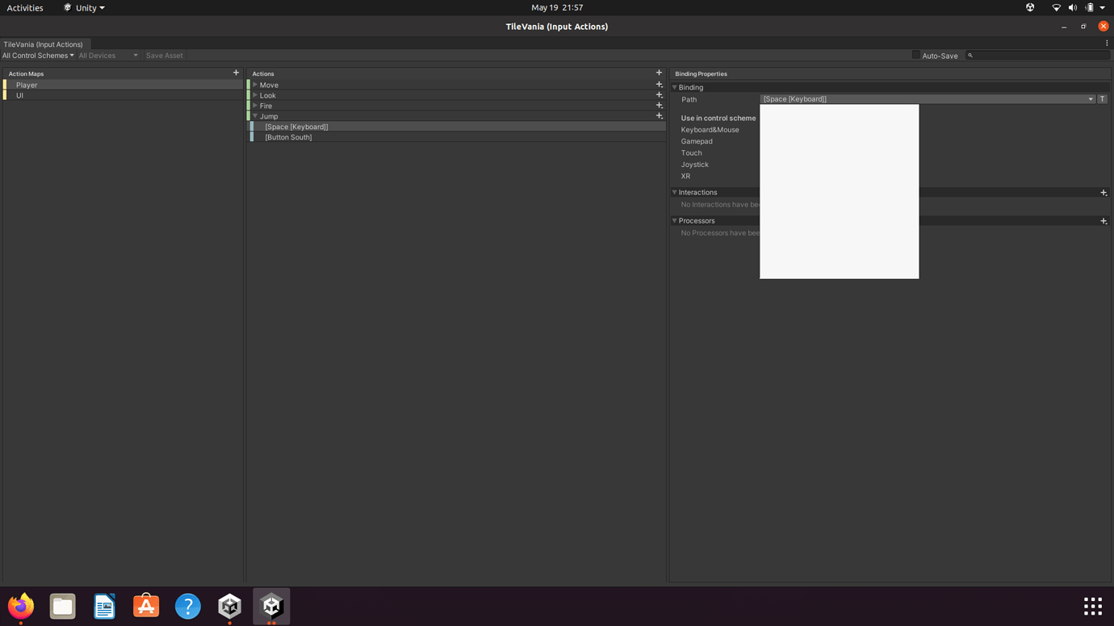The image size is (1114, 626).
Task: Add a binding to the Move action
Action: (659, 85)
